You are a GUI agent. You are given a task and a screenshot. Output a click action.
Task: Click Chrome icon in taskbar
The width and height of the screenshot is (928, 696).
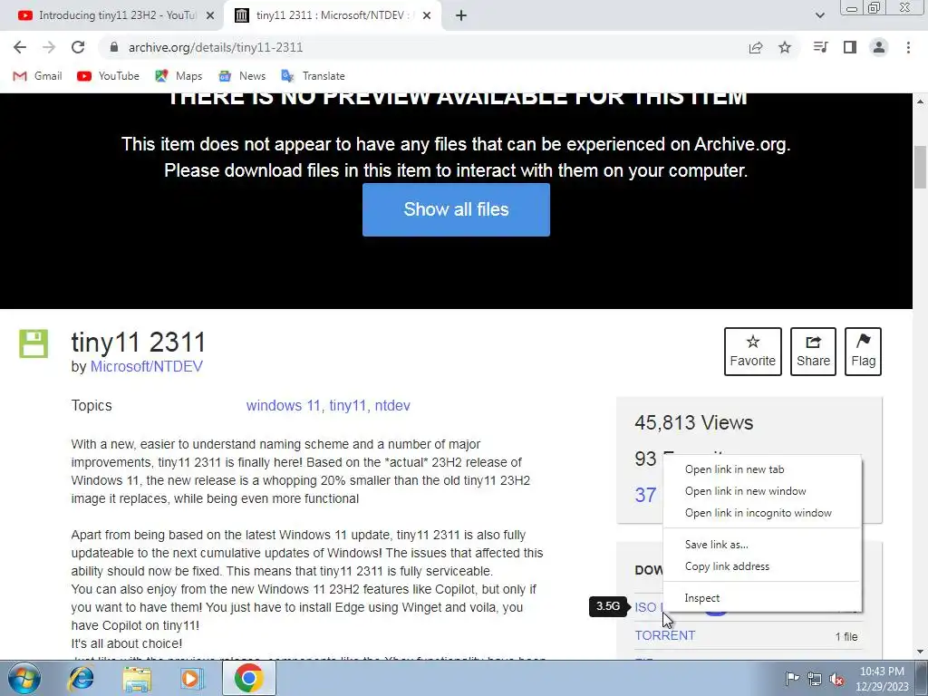[x=248, y=678]
